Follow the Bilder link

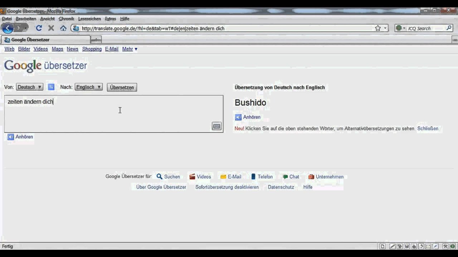point(24,49)
